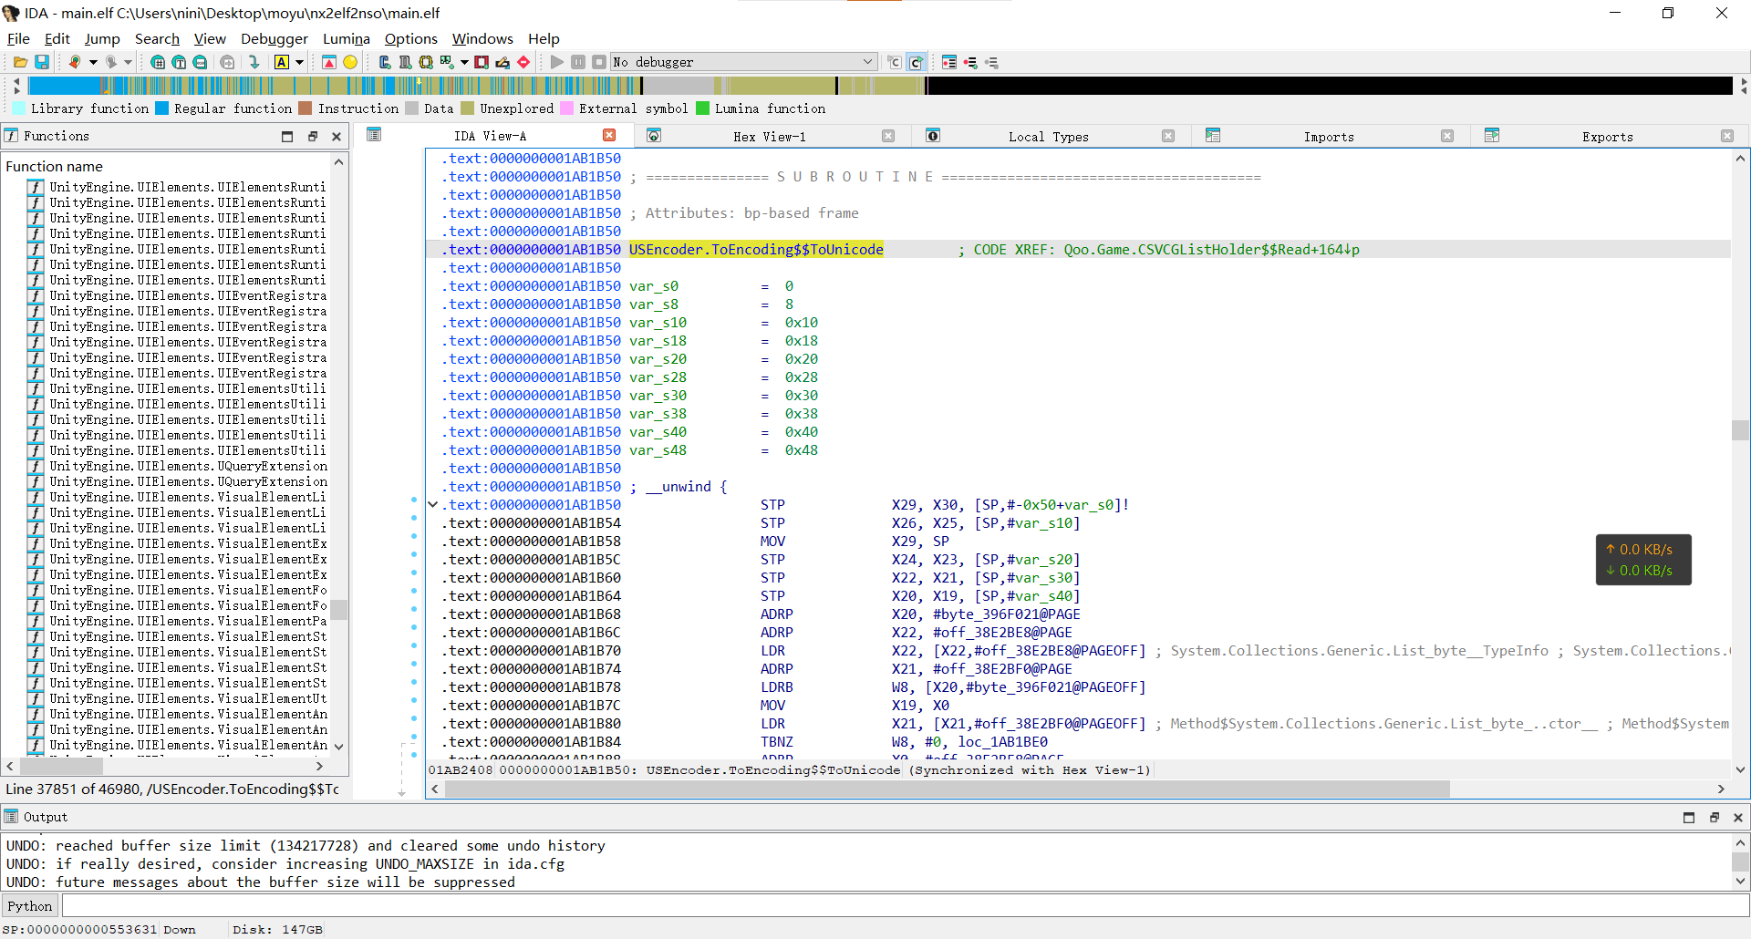Click the yellow circle toolbar icon
The height and width of the screenshot is (939, 1751).
tap(350, 62)
